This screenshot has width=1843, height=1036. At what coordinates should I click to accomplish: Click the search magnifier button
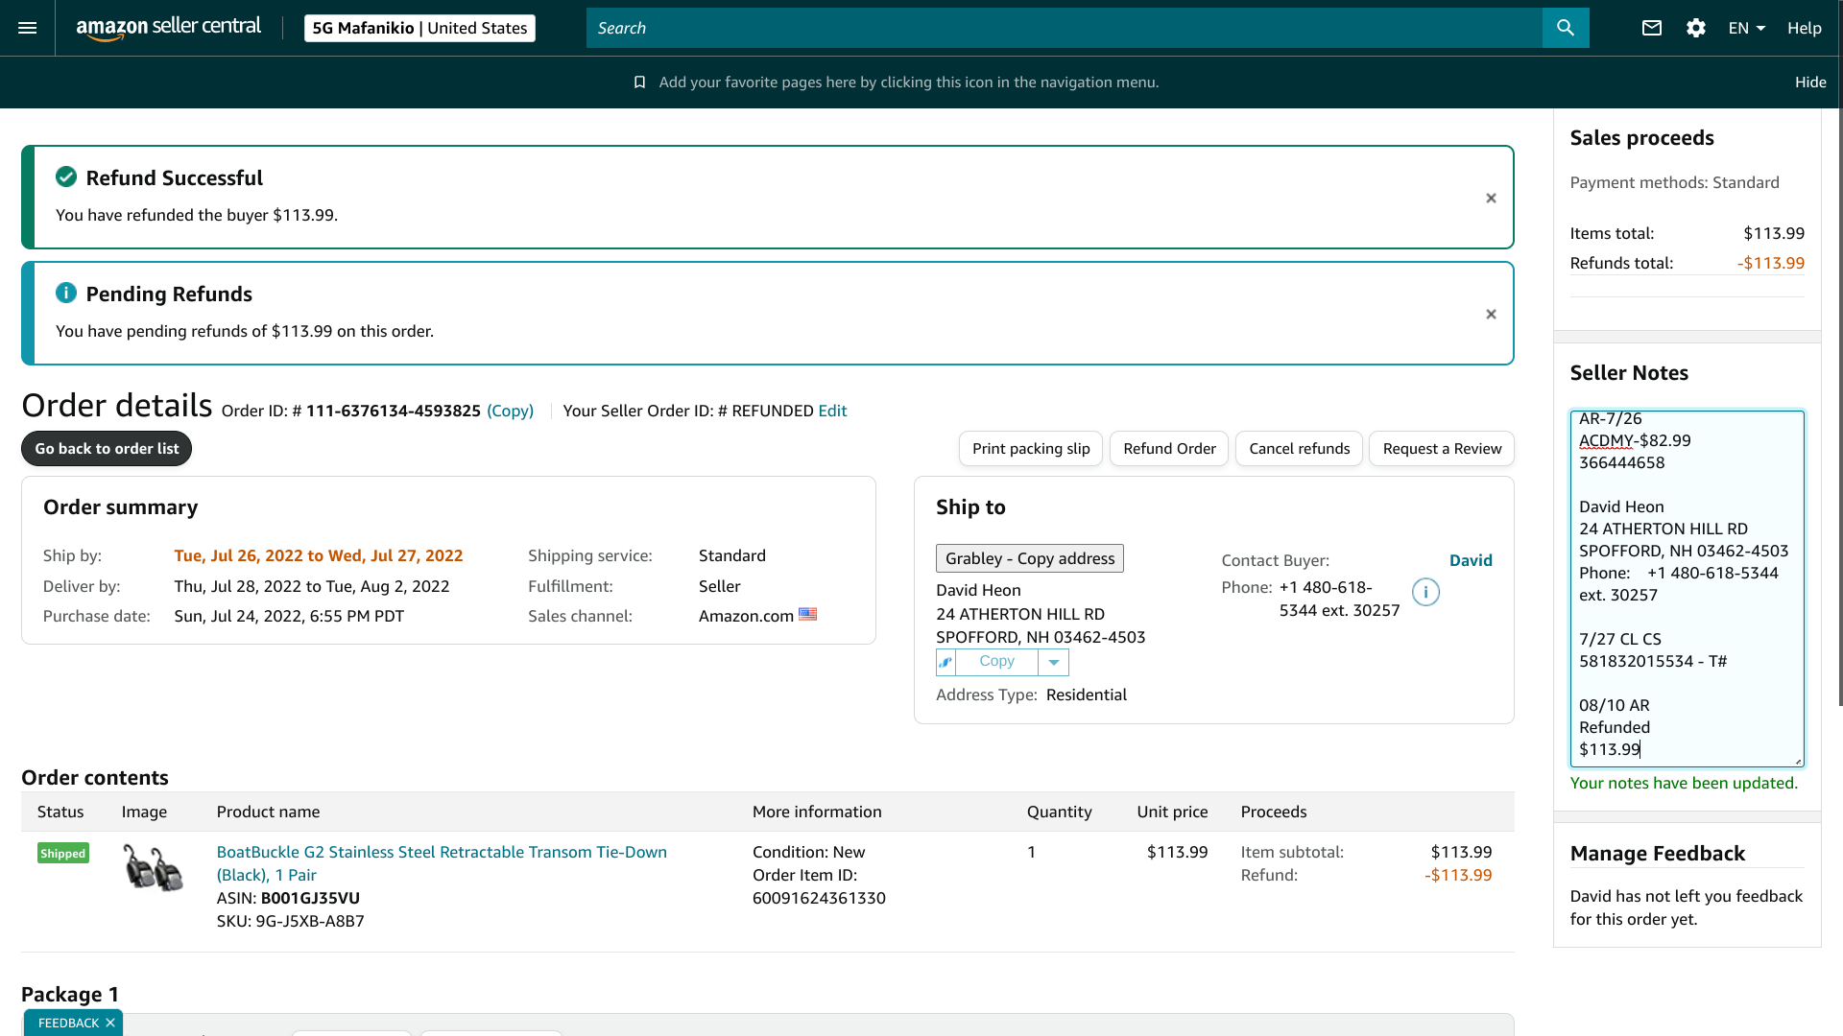pyautogui.click(x=1566, y=28)
